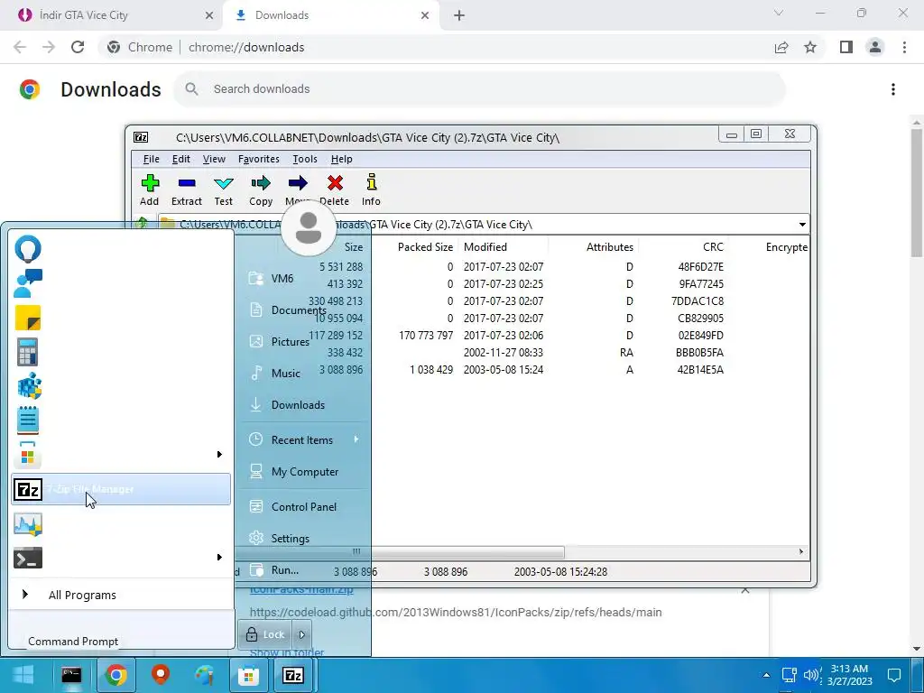This screenshot has width=924, height=693.
Task: Expand the Terminal submenu arrow in Start menu
Action: pos(219,558)
